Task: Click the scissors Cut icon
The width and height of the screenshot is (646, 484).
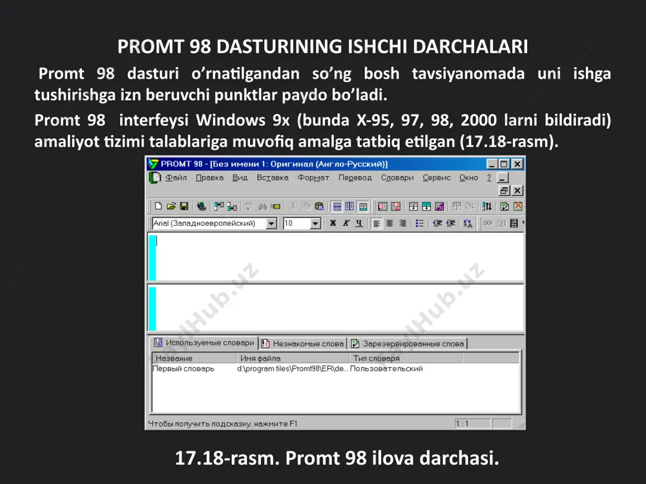Action: point(293,207)
